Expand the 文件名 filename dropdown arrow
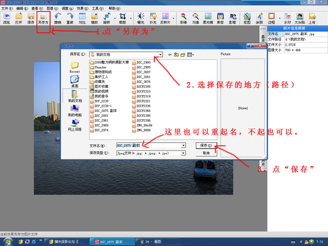Viewport: 328px width, 246px height. [x=183, y=146]
